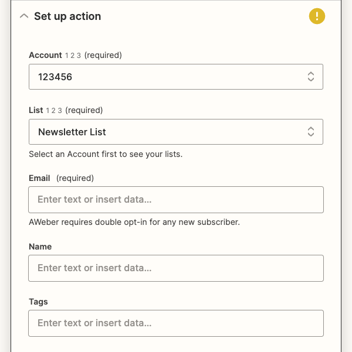Image resolution: width=352 pixels, height=352 pixels.
Task: Click the up-down arrows in List field
Action: (x=311, y=132)
